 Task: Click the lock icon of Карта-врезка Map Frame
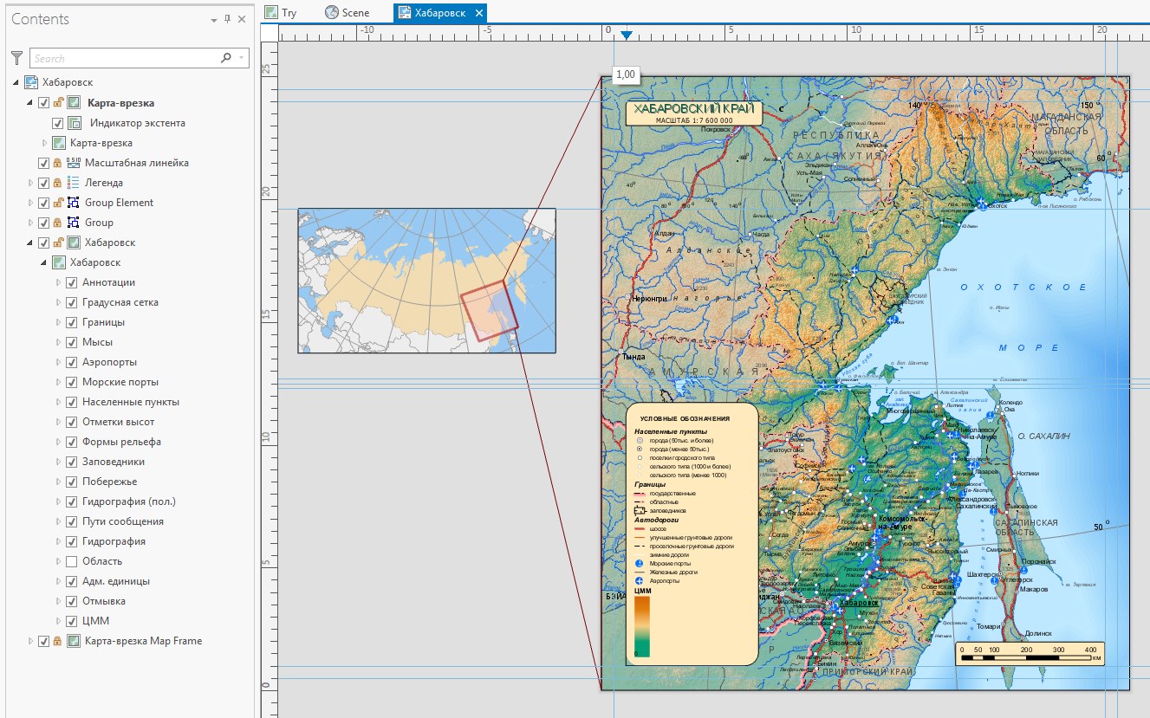point(57,641)
